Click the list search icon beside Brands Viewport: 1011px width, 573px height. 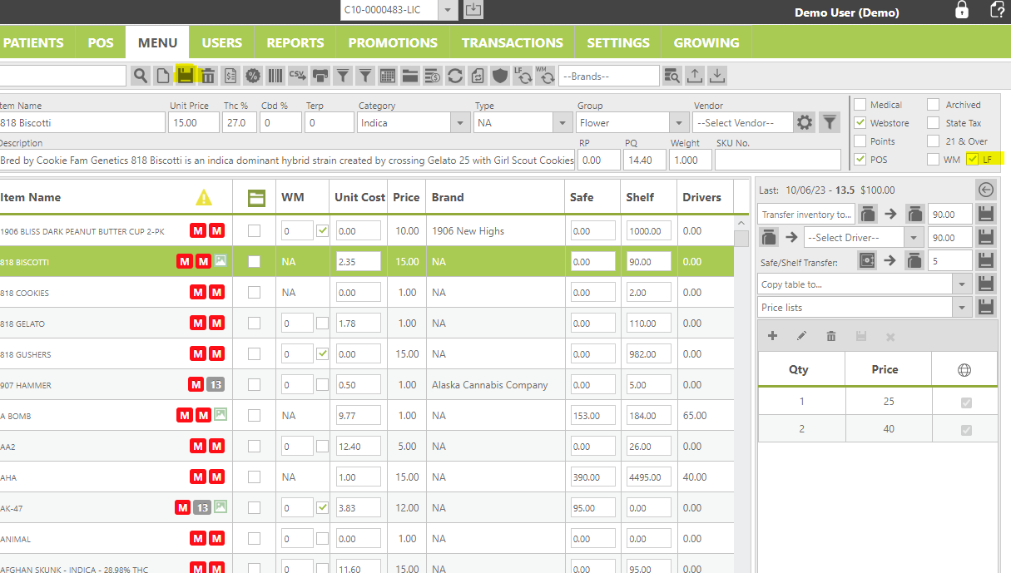tap(672, 76)
